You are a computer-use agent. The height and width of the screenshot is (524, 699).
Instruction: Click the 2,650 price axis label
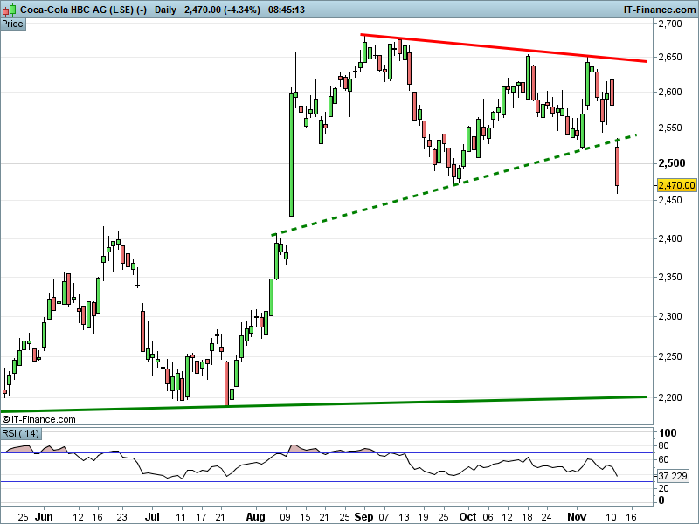[x=670, y=57]
